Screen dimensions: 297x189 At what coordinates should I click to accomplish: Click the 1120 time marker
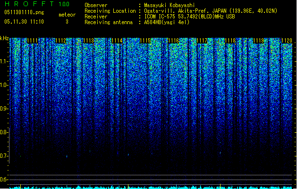pyautogui.click(x=287, y=41)
